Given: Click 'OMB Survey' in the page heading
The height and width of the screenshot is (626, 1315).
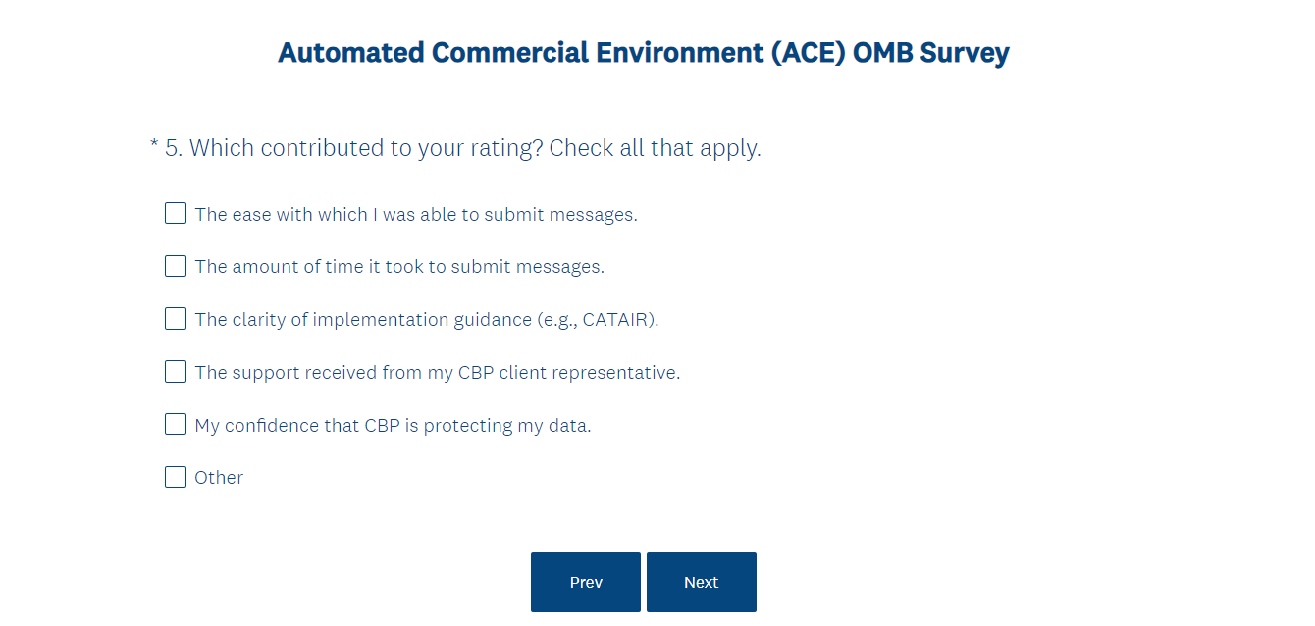Looking at the screenshot, I should coord(930,53).
